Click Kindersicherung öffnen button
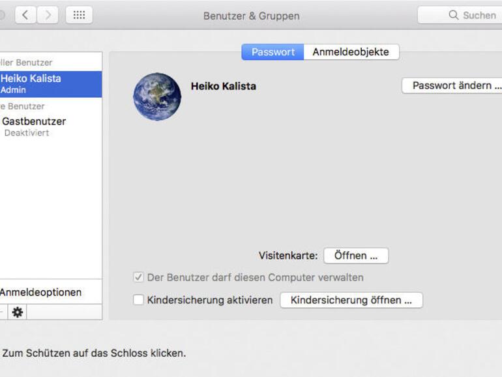This screenshot has width=502, height=377. pos(351,300)
